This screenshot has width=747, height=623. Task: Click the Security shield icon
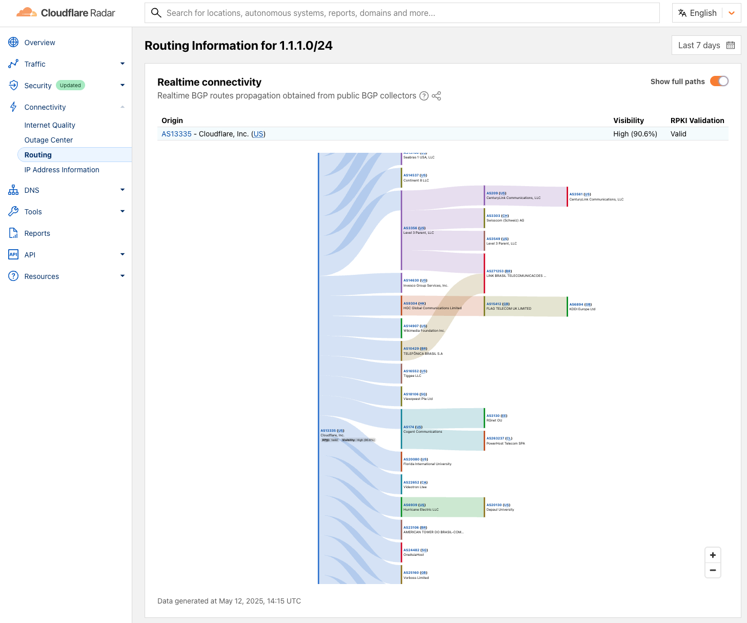click(x=13, y=86)
